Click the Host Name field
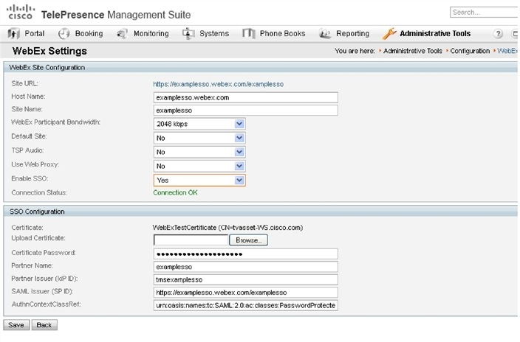This screenshot has width=520, height=342. [246, 98]
